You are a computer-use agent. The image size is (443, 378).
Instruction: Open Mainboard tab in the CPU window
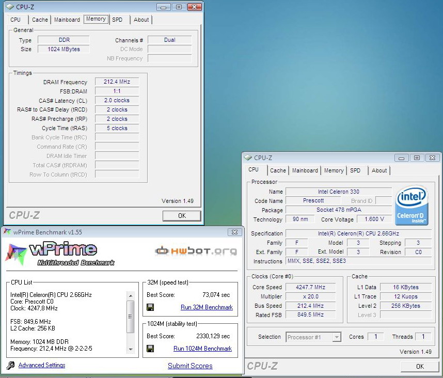click(x=305, y=170)
